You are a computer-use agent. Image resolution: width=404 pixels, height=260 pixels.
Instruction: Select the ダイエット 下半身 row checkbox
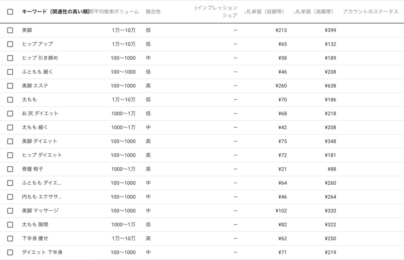tap(10, 252)
